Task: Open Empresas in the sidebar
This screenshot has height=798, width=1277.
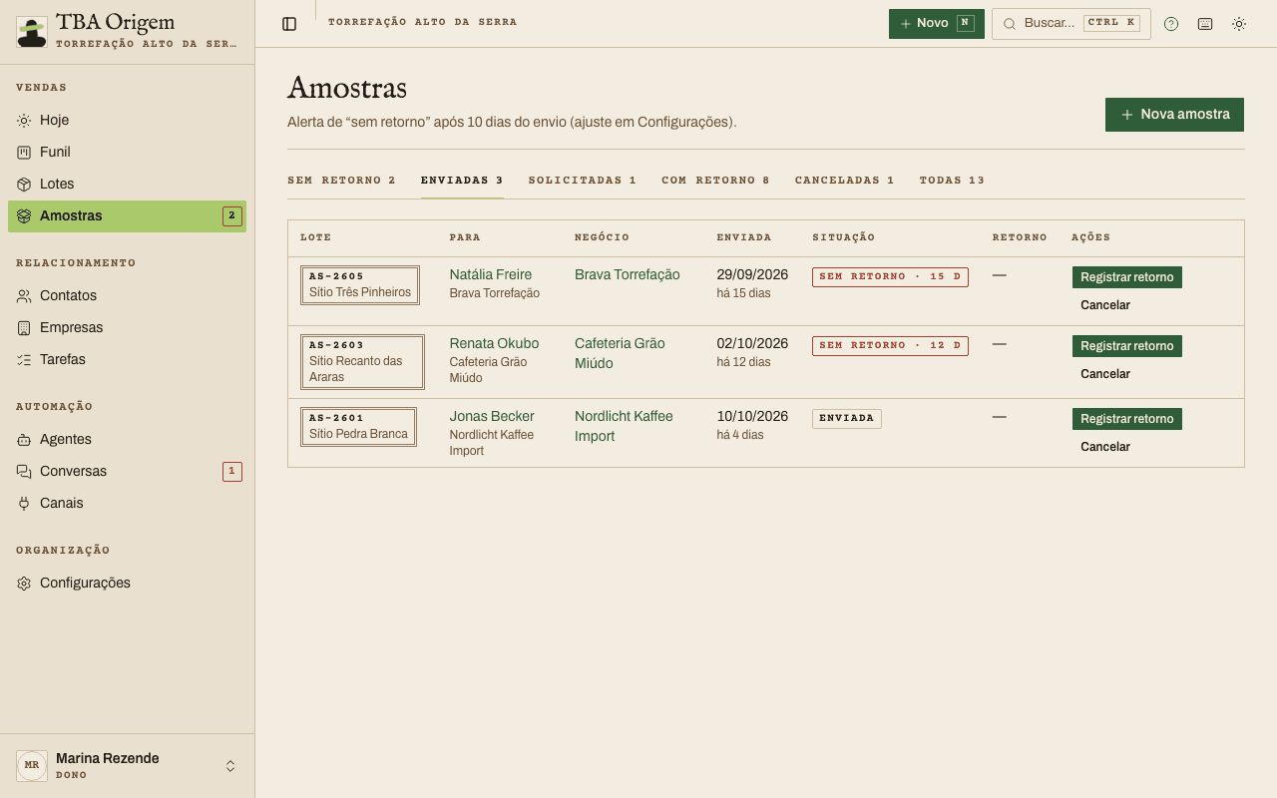Action: 127,327
